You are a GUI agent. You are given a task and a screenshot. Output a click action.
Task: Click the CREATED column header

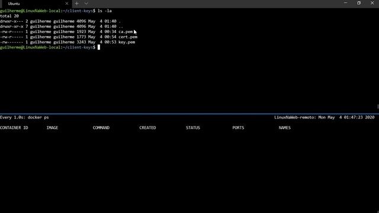tap(147, 128)
